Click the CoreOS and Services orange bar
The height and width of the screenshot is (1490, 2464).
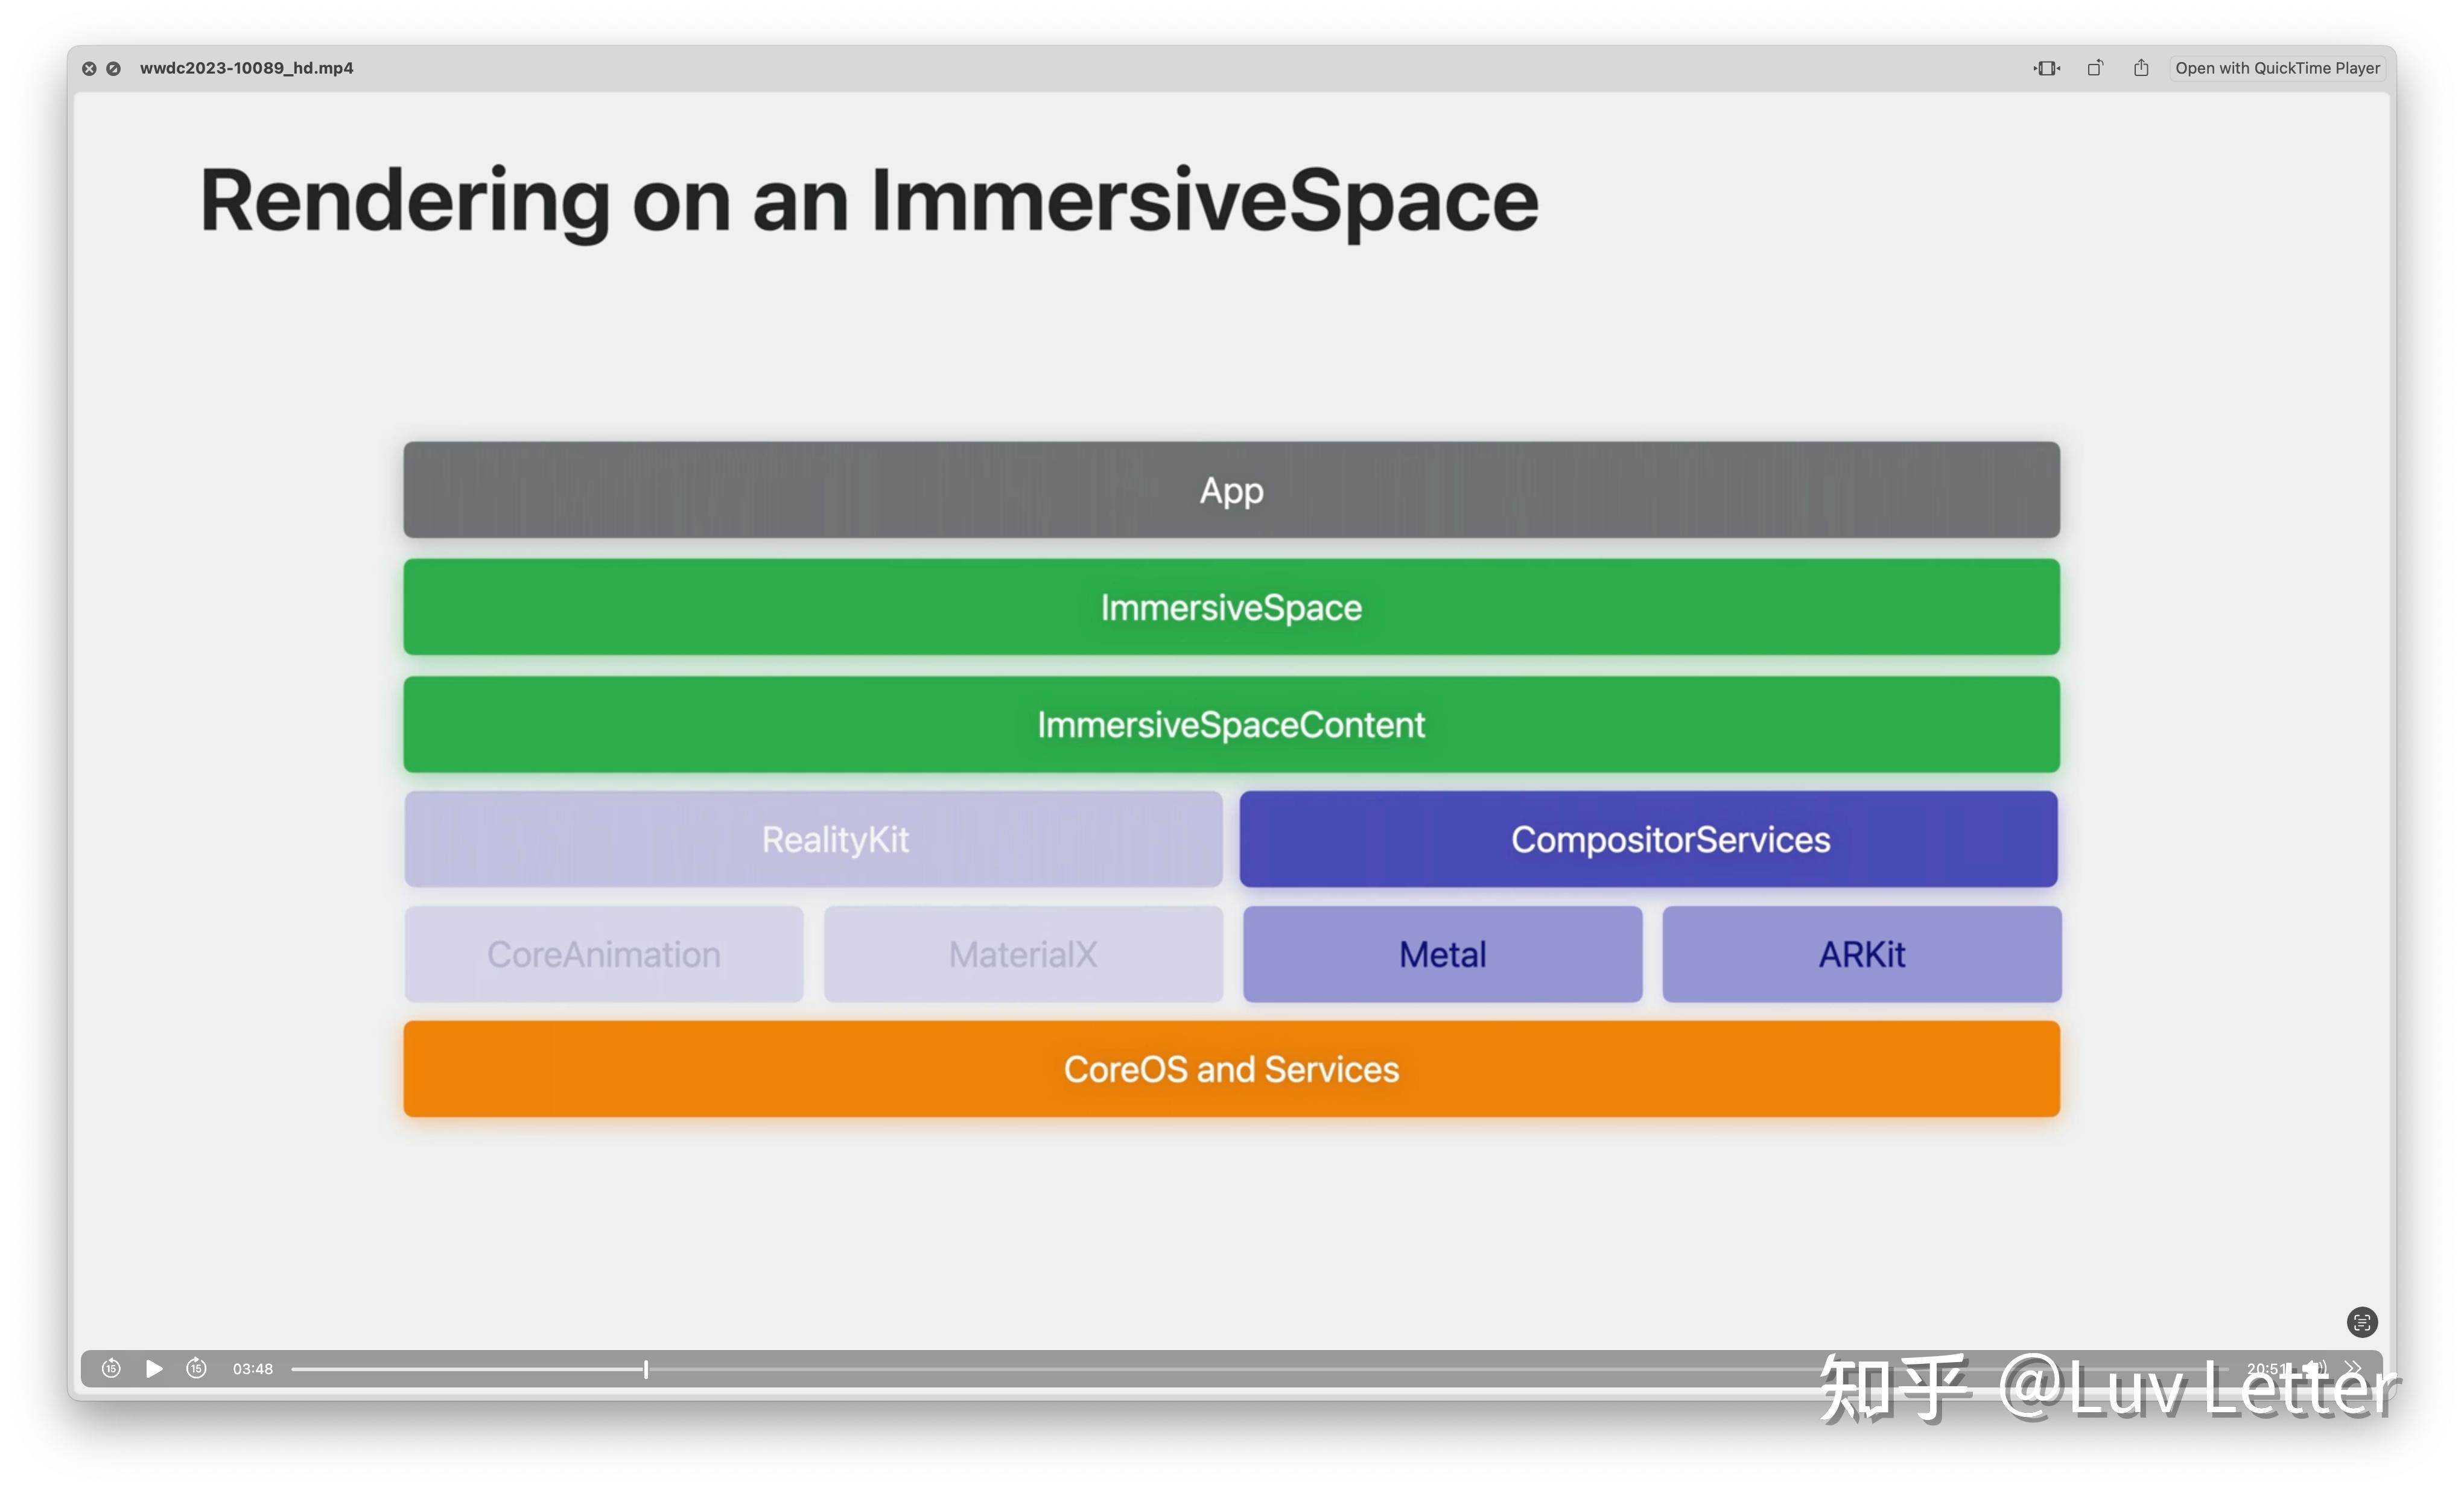(1231, 1068)
